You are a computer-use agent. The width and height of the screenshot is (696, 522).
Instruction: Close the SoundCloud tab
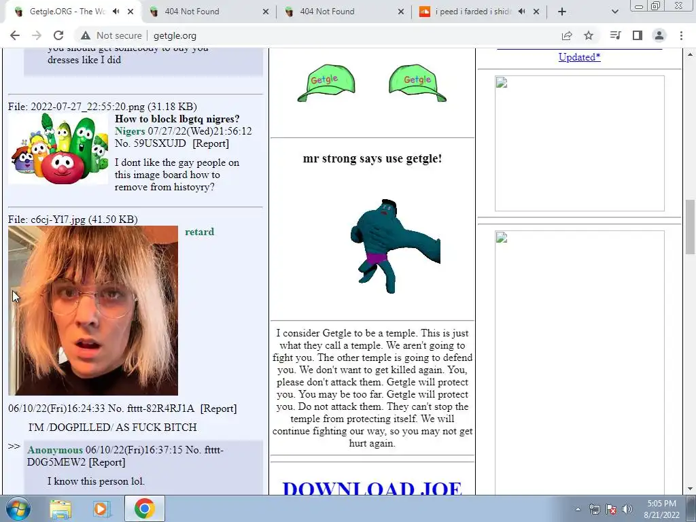tap(536, 12)
